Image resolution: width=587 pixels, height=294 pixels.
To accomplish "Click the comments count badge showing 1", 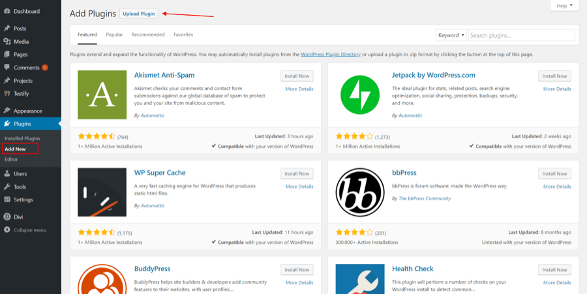I will 45,68.
